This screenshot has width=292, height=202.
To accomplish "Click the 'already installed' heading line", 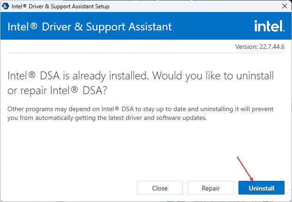I will pyautogui.click(x=140, y=76).
